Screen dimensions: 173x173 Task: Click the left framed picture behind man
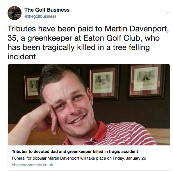click(x=32, y=87)
